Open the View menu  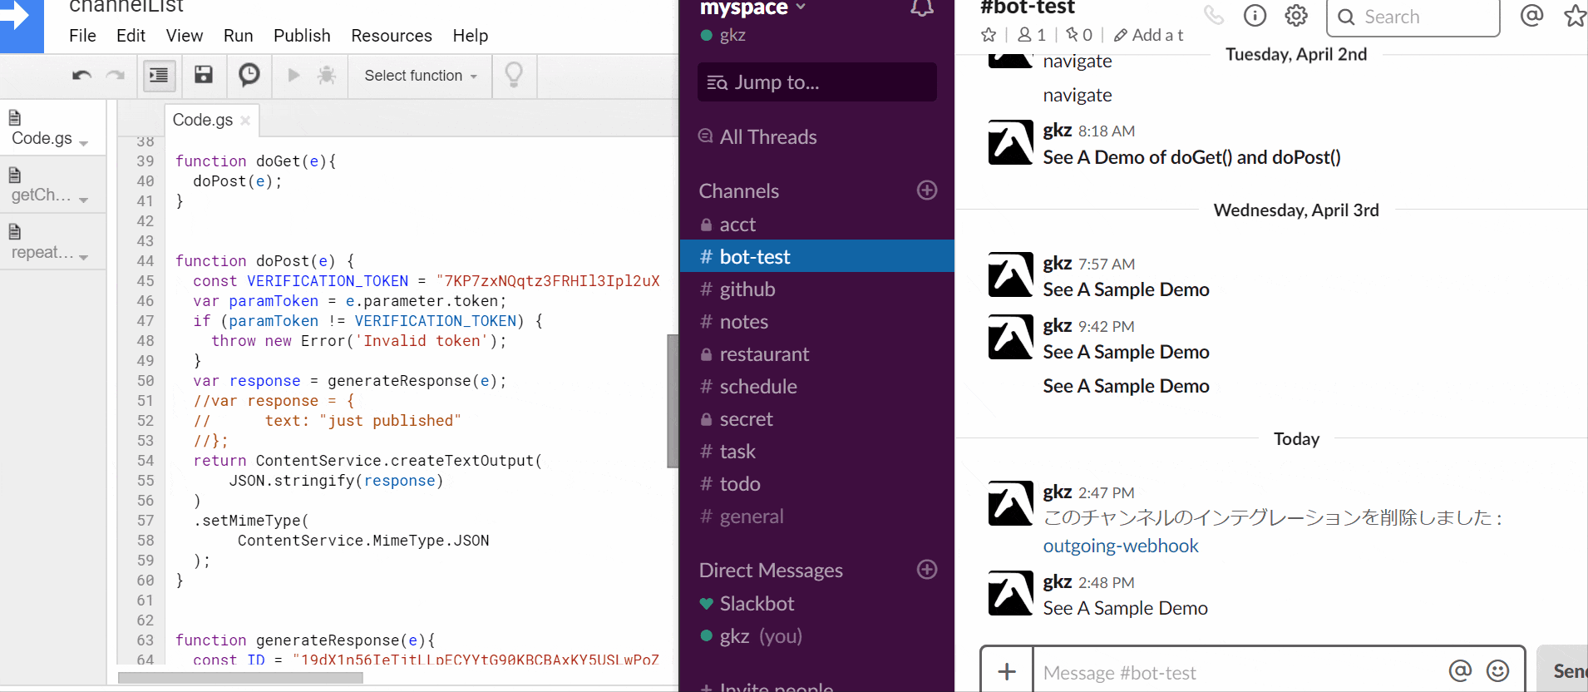pos(184,36)
